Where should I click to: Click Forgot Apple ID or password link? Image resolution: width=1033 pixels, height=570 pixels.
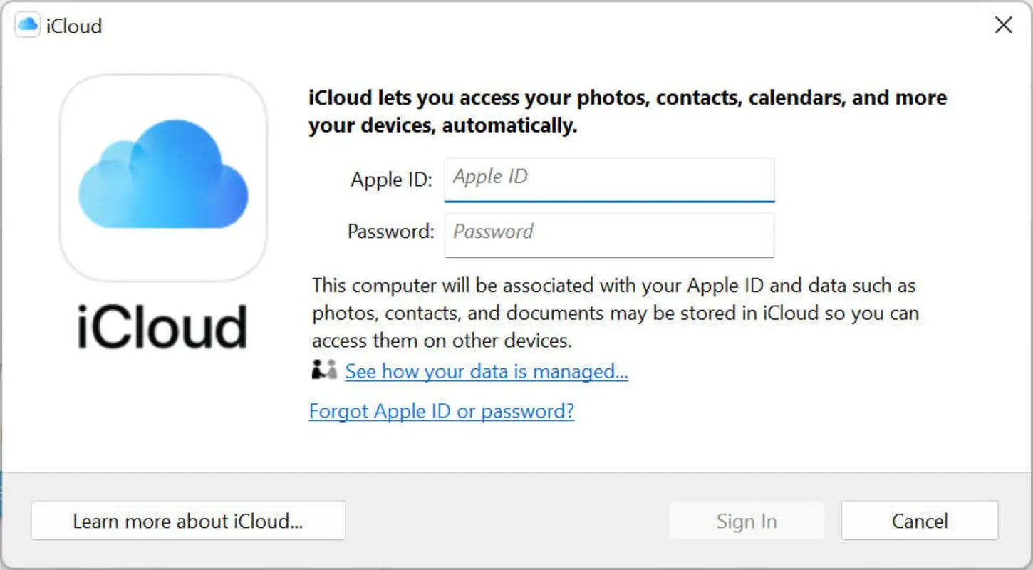(441, 411)
